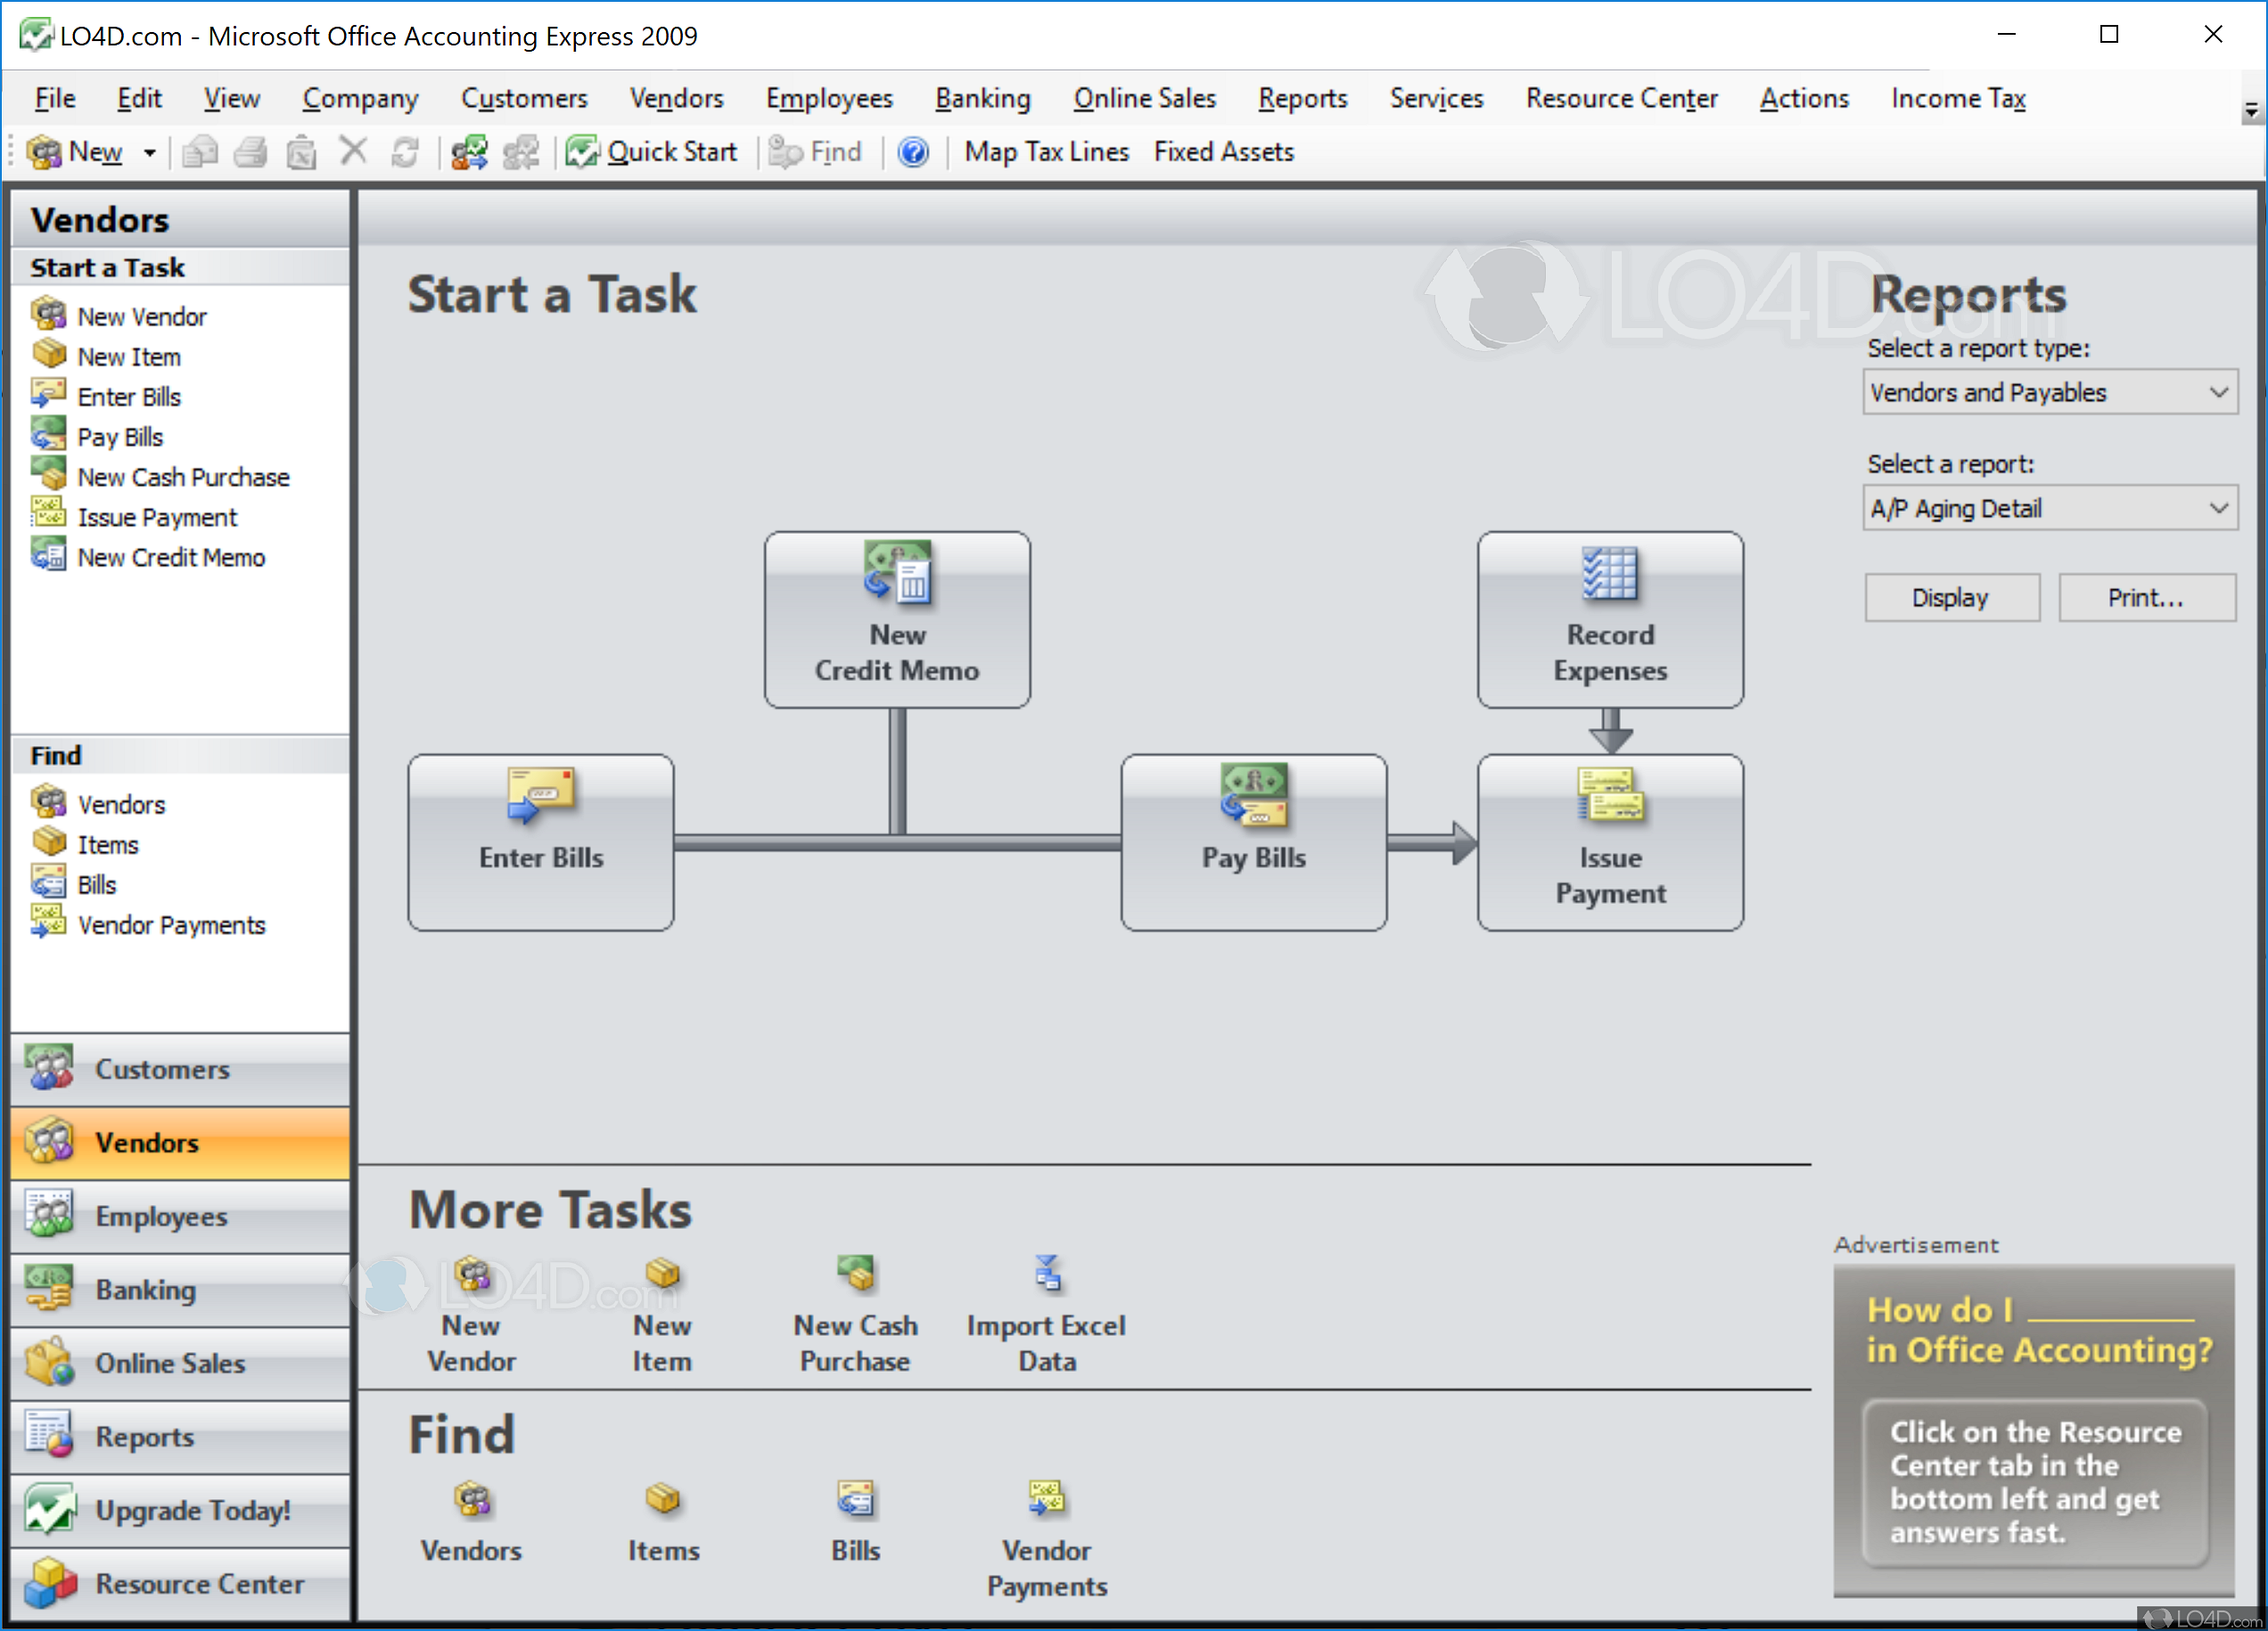This screenshot has height=1631, width=2268.
Task: Open the A/P Aging Detail report dropdown
Action: [2217, 508]
